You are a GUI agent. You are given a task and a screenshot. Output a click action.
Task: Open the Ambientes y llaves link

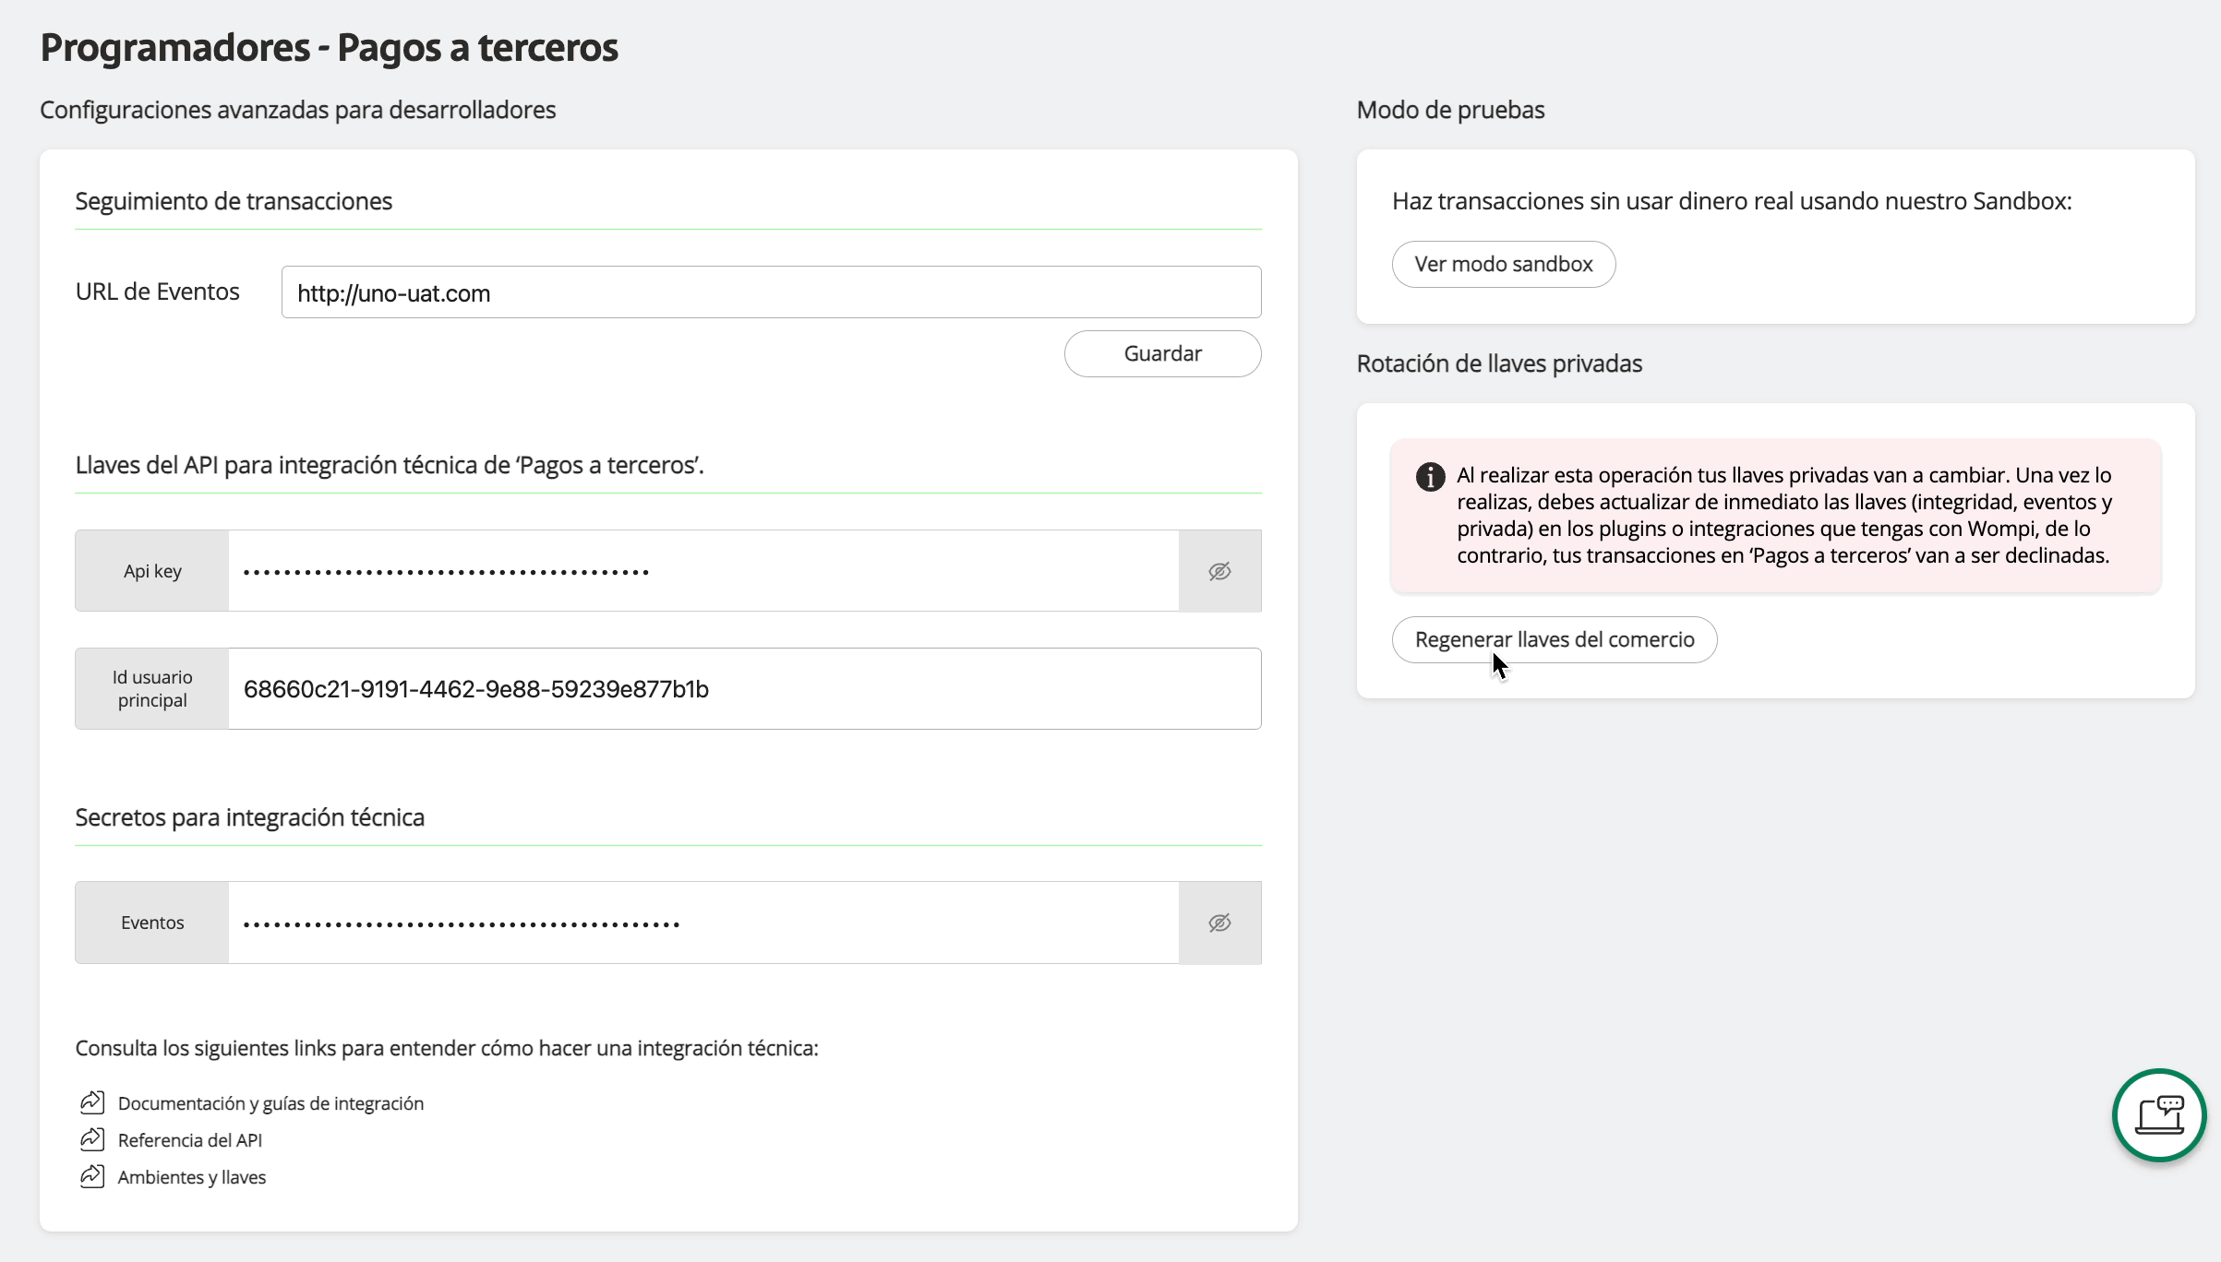pyautogui.click(x=190, y=1176)
